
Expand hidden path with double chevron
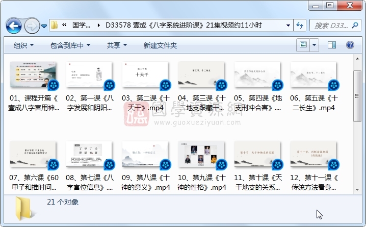point(64,25)
